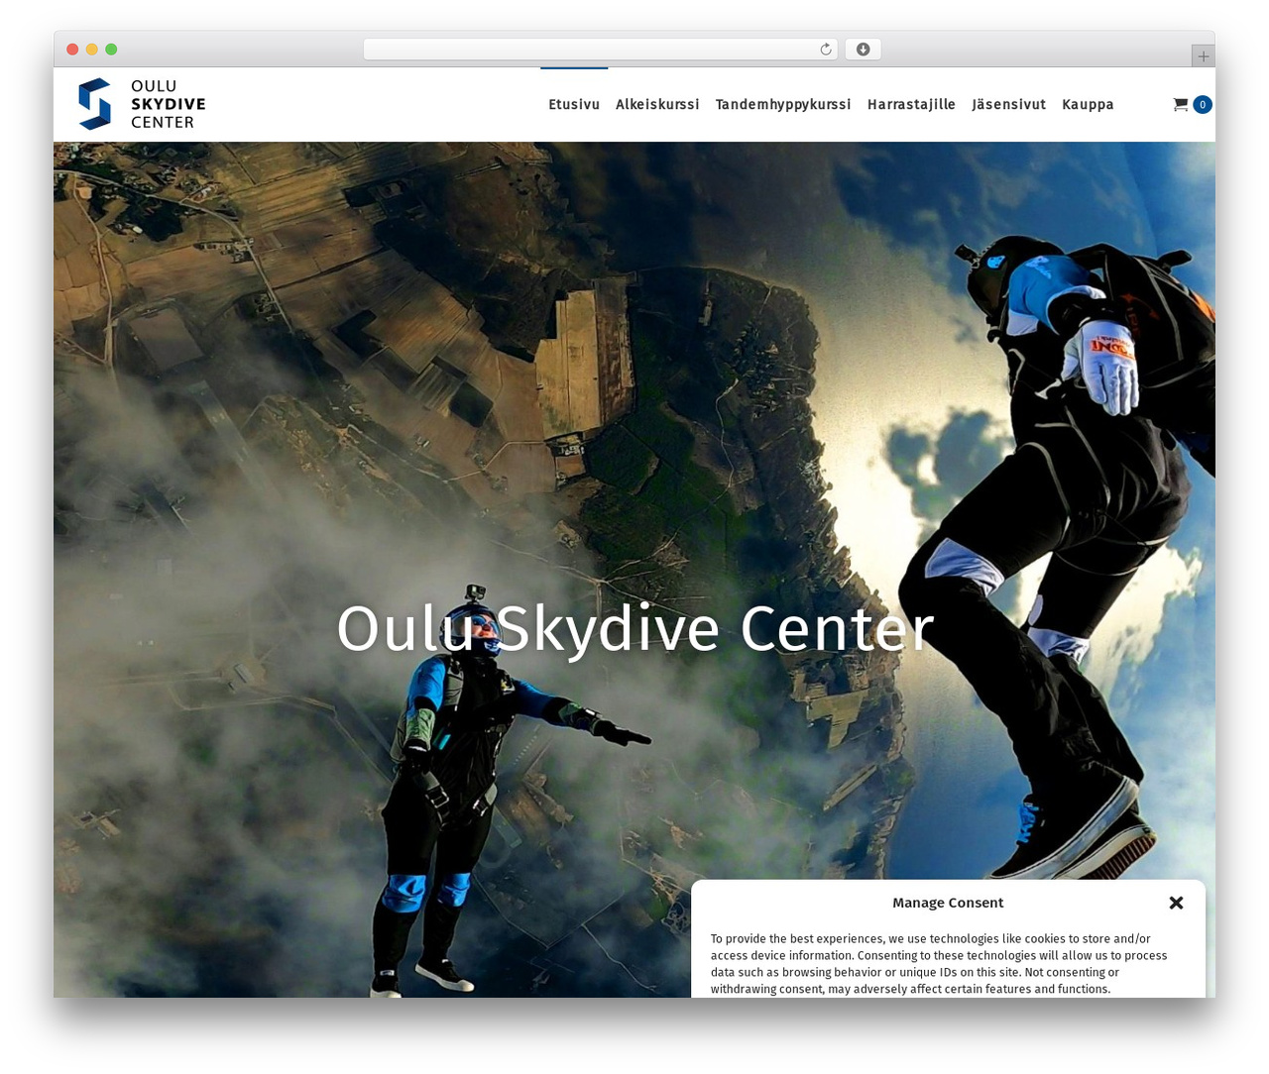The width and height of the screenshot is (1269, 1074).
Task: Open the Jäsensivut link
Action: coord(1008,104)
